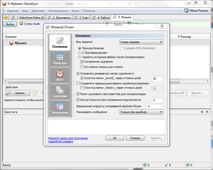This screenshot has height=170, width=213.
Task: Open the detailed help link
Action: click(68, 140)
